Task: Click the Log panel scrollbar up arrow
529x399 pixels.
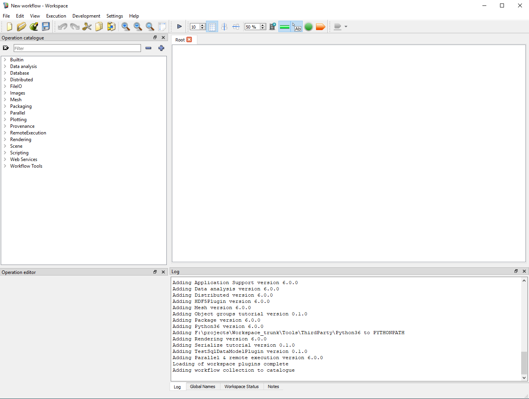Action: (524, 281)
